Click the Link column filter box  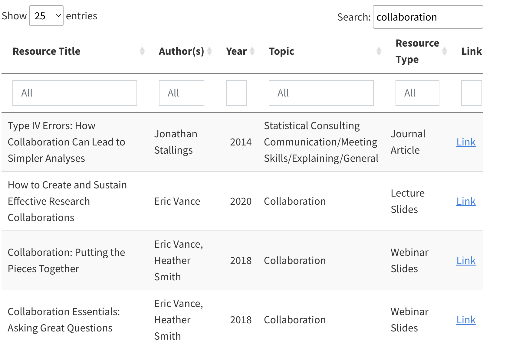click(471, 93)
